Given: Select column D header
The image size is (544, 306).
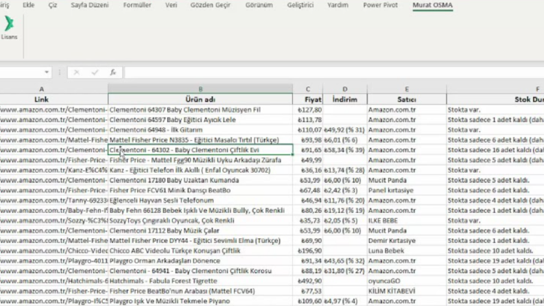Looking at the screenshot, I should tap(345, 89).
